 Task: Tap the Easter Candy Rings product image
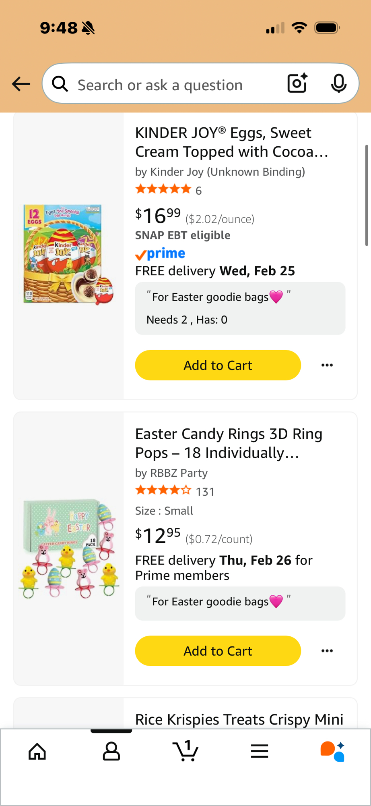(x=68, y=548)
